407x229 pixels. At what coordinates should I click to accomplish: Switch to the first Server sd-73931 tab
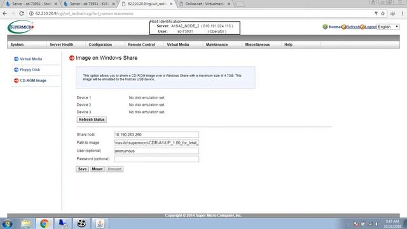[x=31, y=4]
